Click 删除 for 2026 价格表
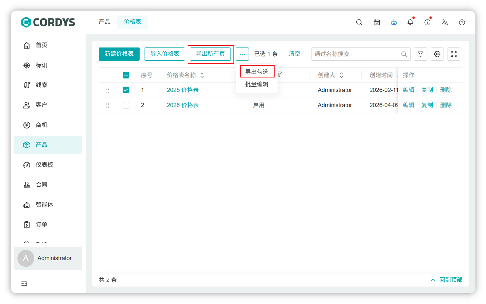 [446, 105]
